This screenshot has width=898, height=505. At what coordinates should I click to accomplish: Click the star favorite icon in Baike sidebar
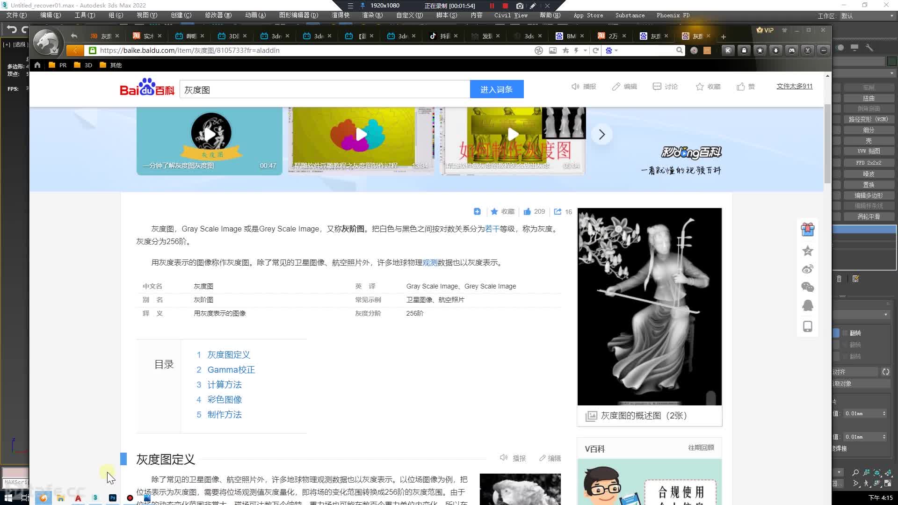[x=808, y=251]
